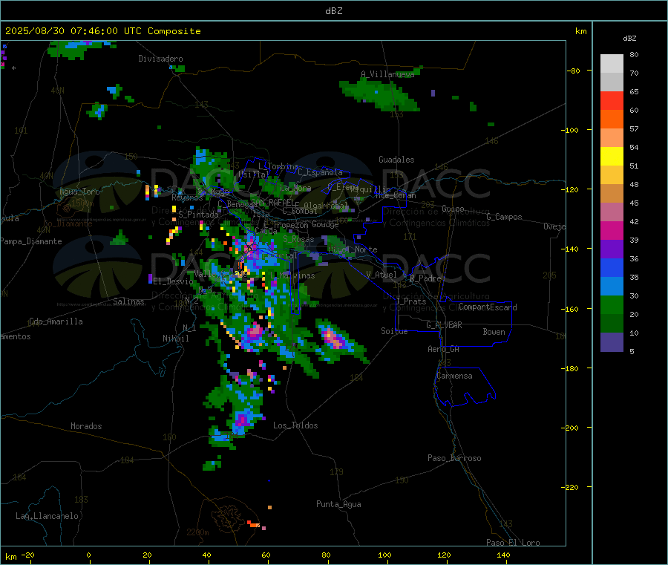
Task: Select the 'Agua_Toro' map label
Action: pos(79,192)
